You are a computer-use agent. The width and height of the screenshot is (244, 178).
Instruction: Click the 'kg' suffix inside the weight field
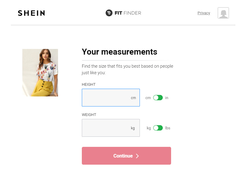pyautogui.click(x=133, y=128)
